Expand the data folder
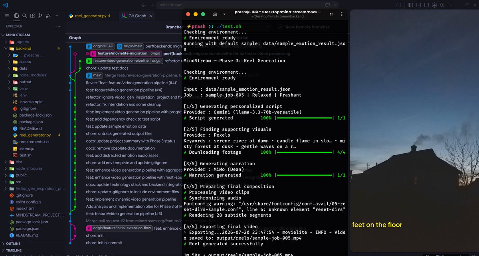This screenshot has height=256, width=479. (33, 68)
